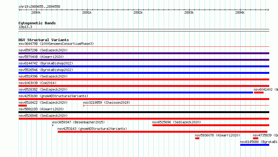278x157 pixels.
Task: Click the nsv5970408 Almarri2020 purple bar
Action: (x=144, y=60)
